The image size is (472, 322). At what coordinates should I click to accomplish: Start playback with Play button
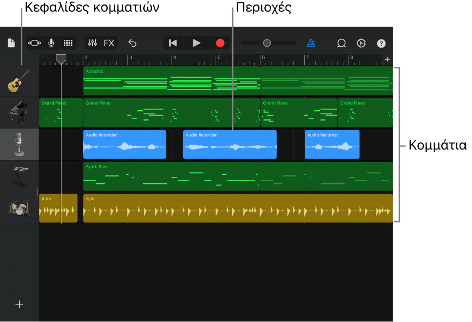196,43
